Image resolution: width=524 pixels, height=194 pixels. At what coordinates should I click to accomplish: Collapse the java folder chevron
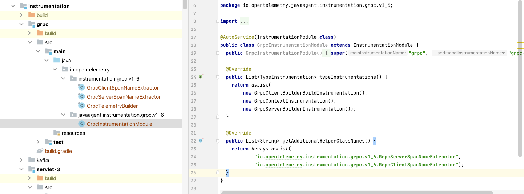(46, 61)
